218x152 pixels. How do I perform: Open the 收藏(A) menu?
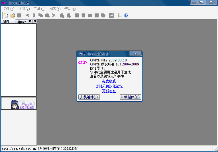click(55, 9)
